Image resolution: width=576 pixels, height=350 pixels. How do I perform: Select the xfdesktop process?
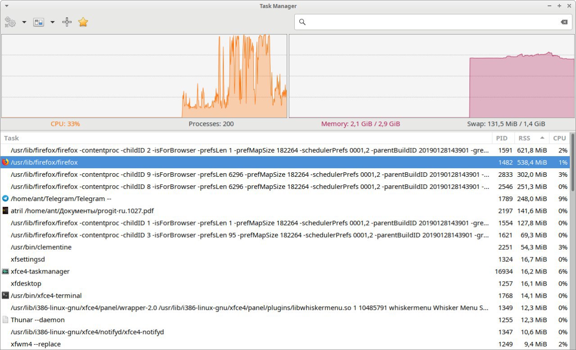coord(285,283)
